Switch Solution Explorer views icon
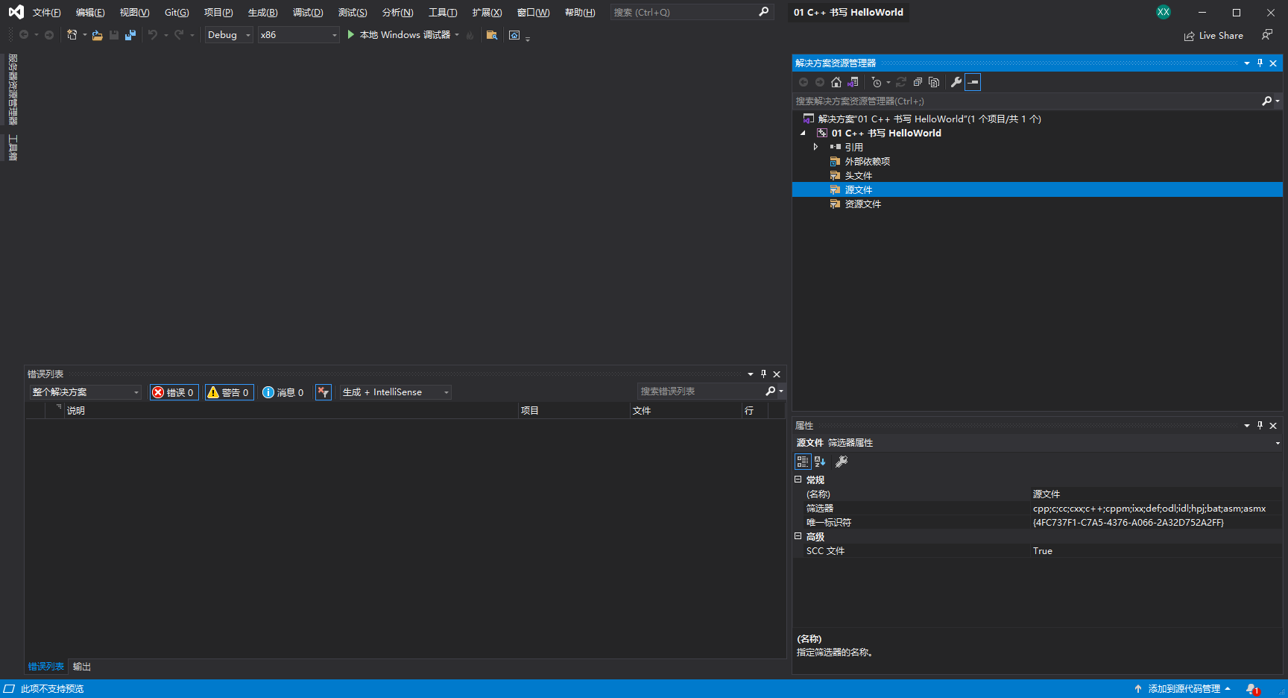 pyautogui.click(x=853, y=82)
